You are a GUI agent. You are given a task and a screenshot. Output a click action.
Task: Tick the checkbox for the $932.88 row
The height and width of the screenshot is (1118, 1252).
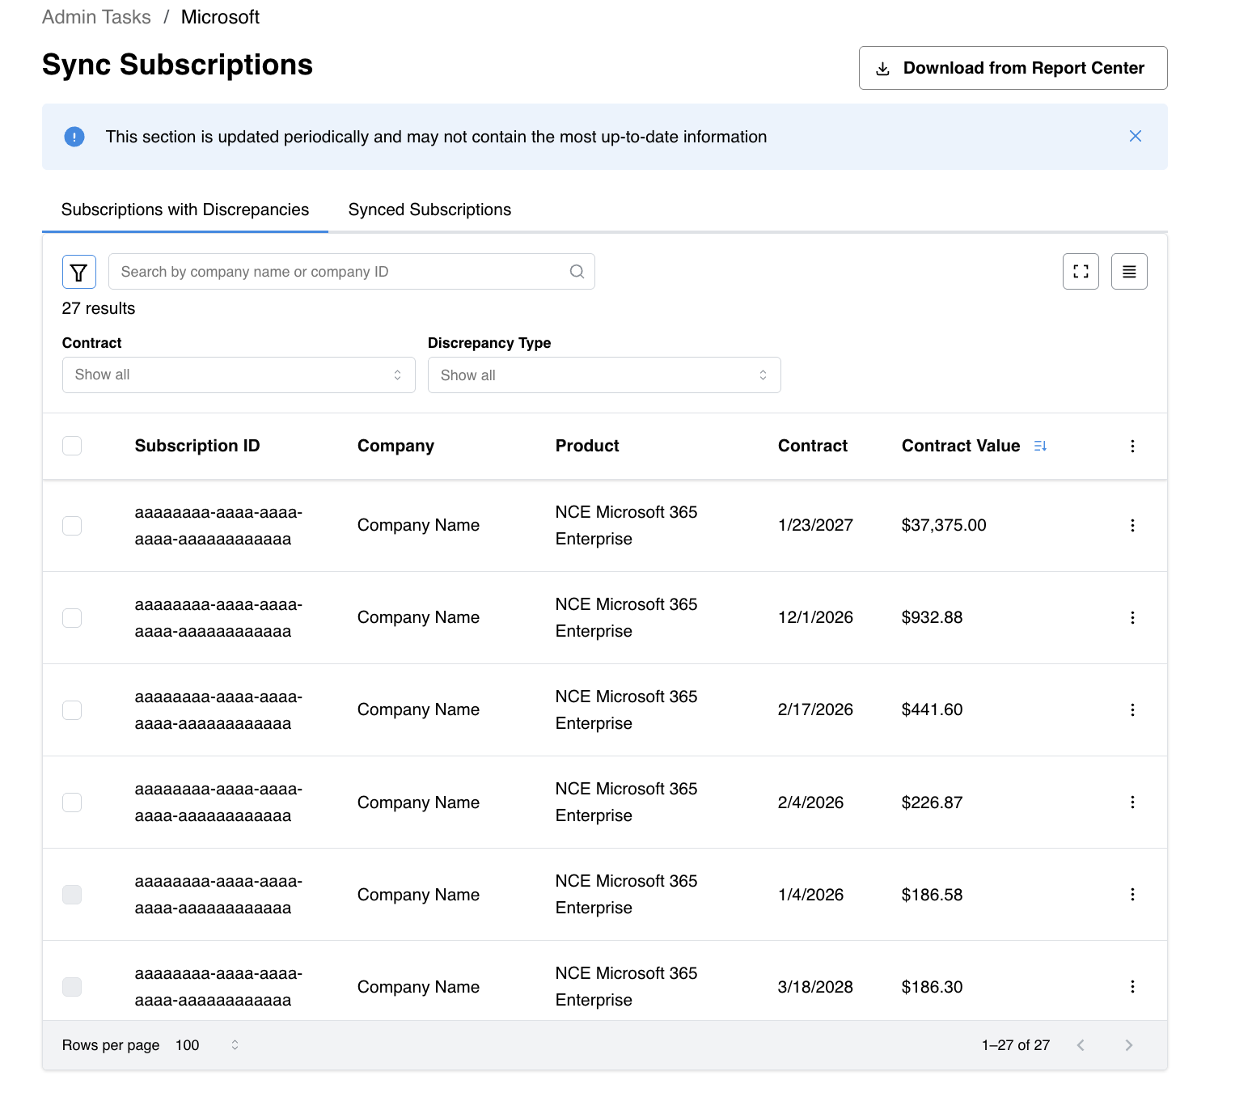pos(72,618)
